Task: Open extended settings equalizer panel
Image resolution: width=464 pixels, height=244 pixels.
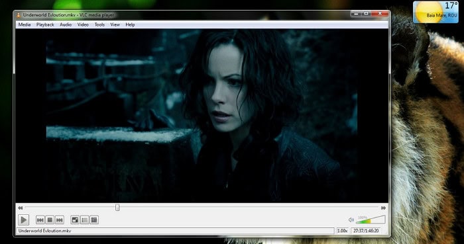Action: [94, 220]
